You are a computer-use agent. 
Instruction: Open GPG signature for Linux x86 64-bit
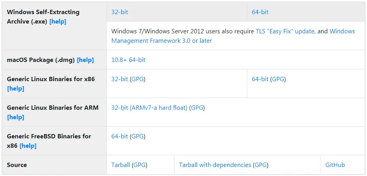tap(278, 79)
